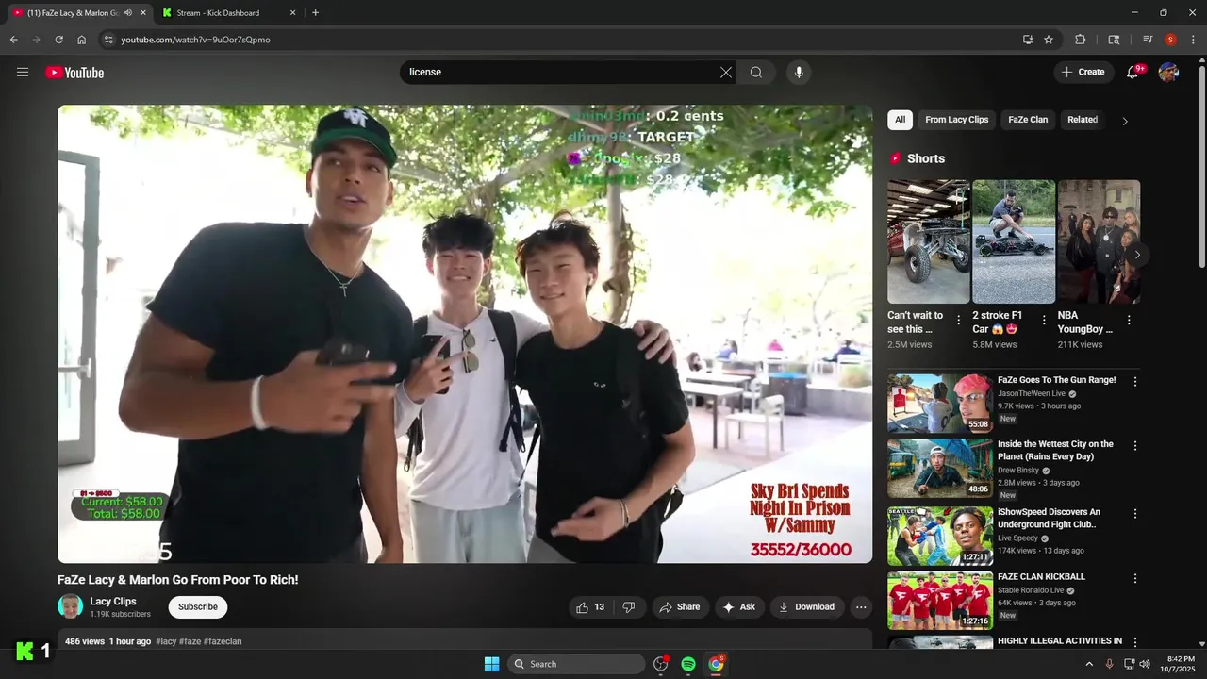
Task: Install app icon in address bar
Action: [x=1028, y=40]
